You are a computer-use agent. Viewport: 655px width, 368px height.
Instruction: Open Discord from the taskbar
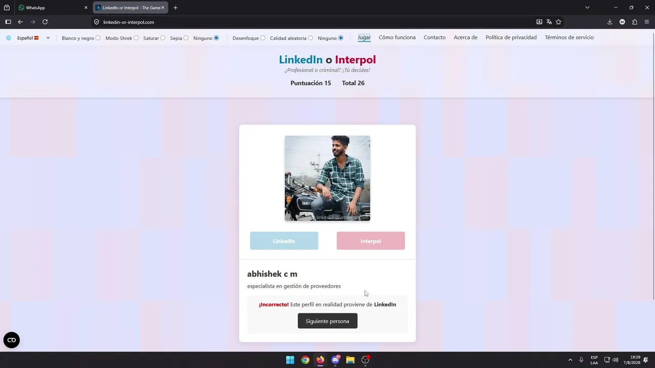(335, 360)
